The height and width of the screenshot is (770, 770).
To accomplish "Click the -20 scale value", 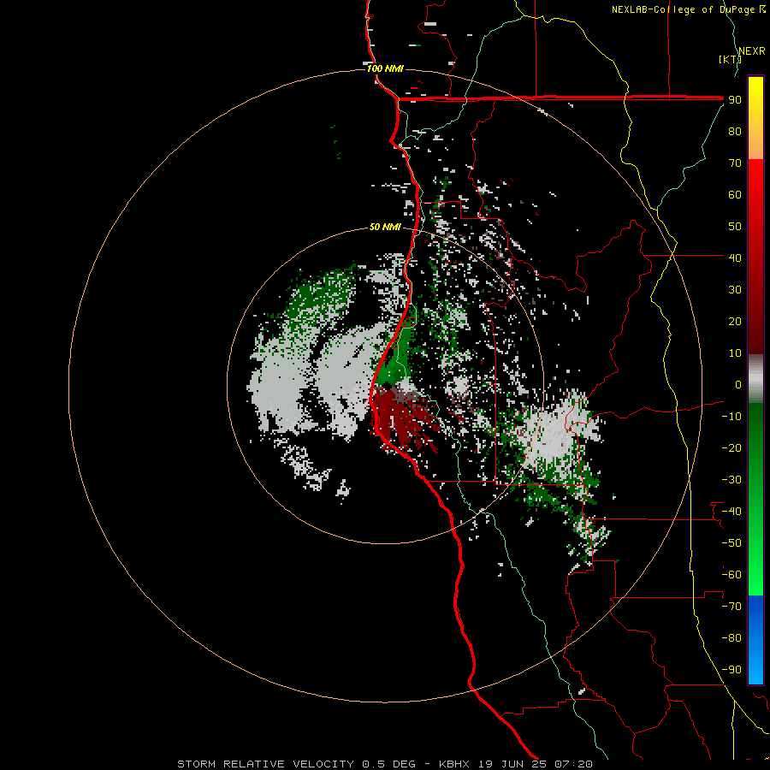I will click(731, 447).
